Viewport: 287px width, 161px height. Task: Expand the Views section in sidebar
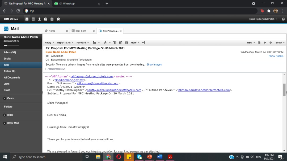point(10,98)
